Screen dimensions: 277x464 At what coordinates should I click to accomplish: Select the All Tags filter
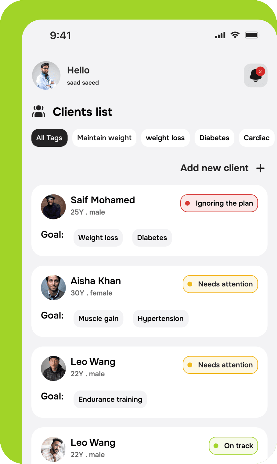pos(49,138)
